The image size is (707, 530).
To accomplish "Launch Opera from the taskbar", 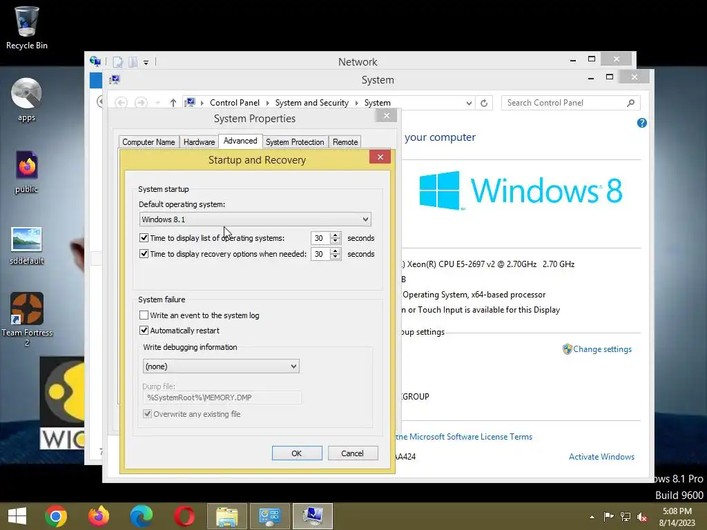I will (184, 516).
